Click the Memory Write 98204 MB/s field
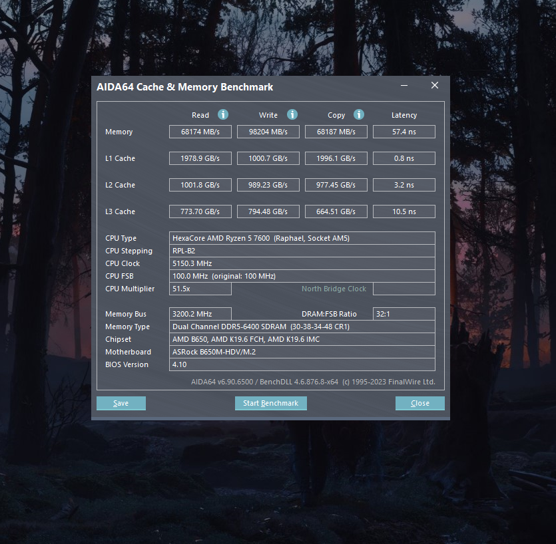The width and height of the screenshot is (556, 544). point(268,132)
